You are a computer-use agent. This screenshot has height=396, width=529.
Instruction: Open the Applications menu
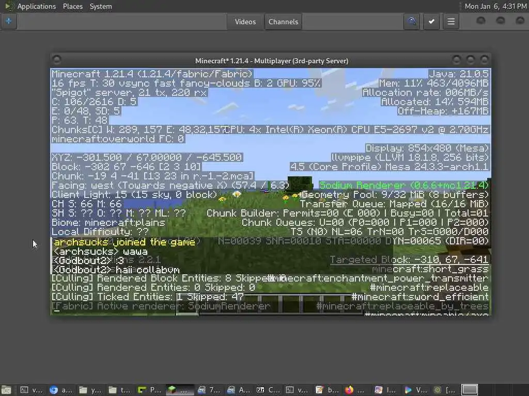[x=37, y=6]
